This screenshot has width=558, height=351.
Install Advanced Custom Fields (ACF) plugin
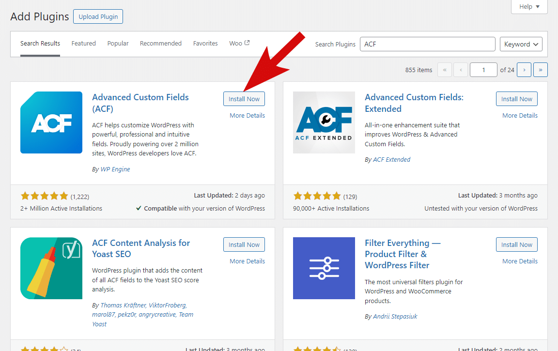pyautogui.click(x=244, y=99)
